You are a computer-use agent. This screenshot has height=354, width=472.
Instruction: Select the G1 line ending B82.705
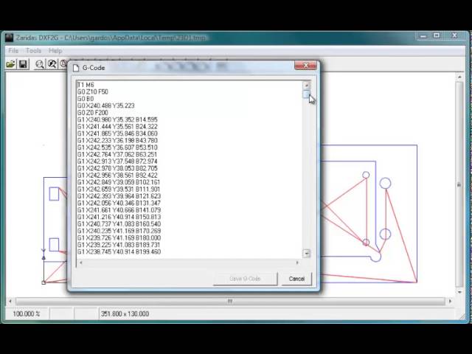coord(117,168)
